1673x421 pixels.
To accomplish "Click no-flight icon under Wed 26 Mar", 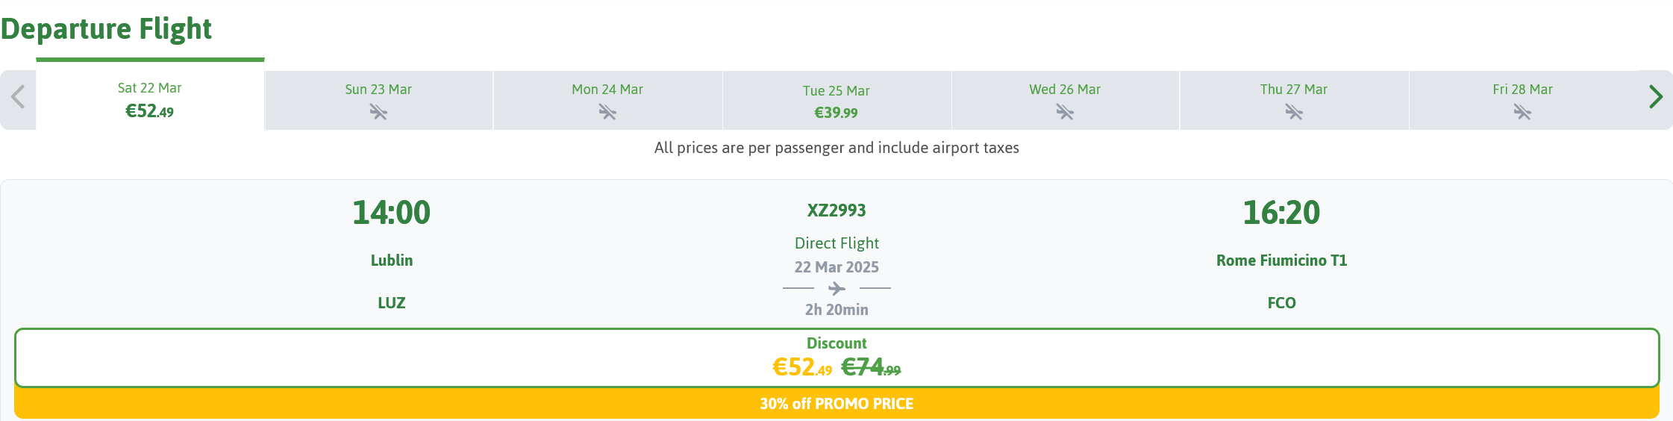I will click(1065, 113).
